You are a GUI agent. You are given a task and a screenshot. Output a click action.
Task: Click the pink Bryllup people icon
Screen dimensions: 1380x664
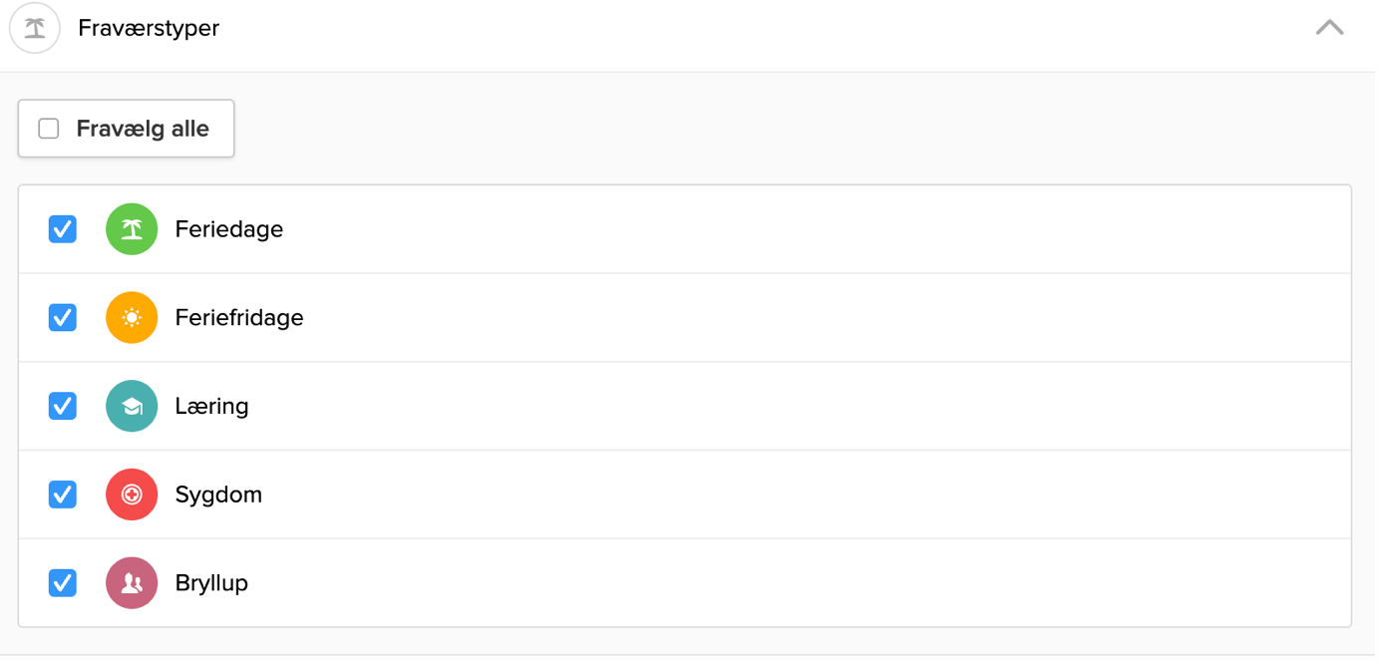point(132,583)
